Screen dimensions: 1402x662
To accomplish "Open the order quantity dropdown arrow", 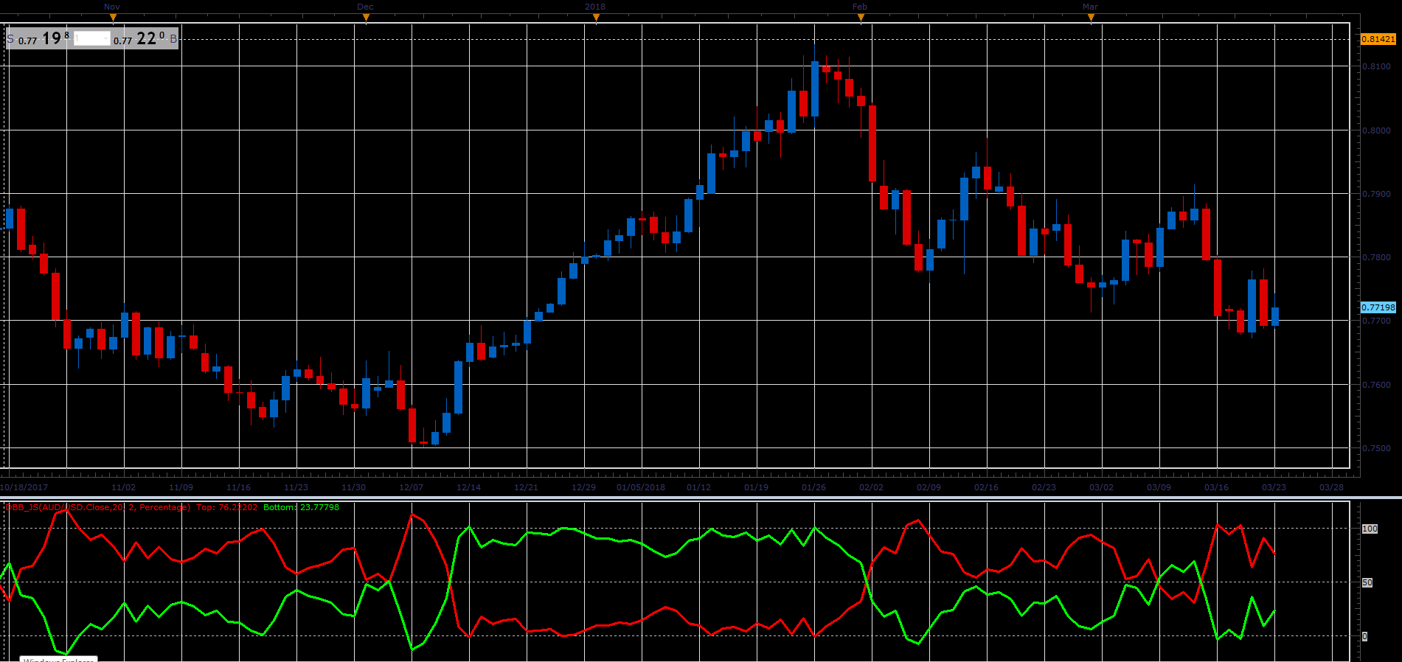I will [x=106, y=38].
